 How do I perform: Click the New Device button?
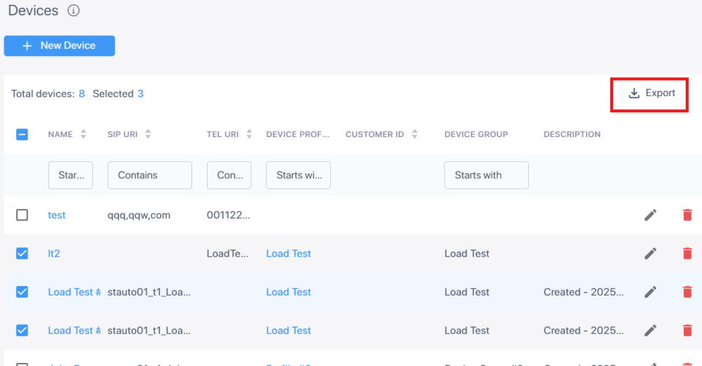click(x=59, y=45)
